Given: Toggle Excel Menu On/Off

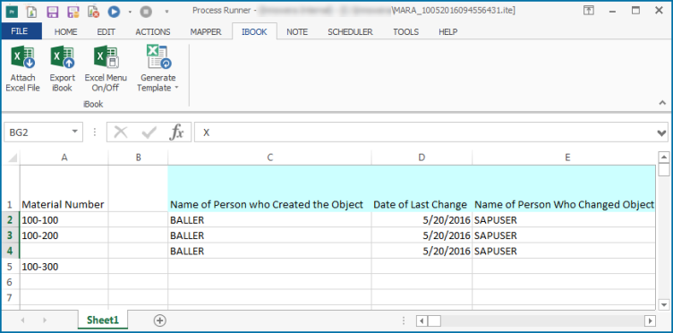Looking at the screenshot, I should pos(106,69).
